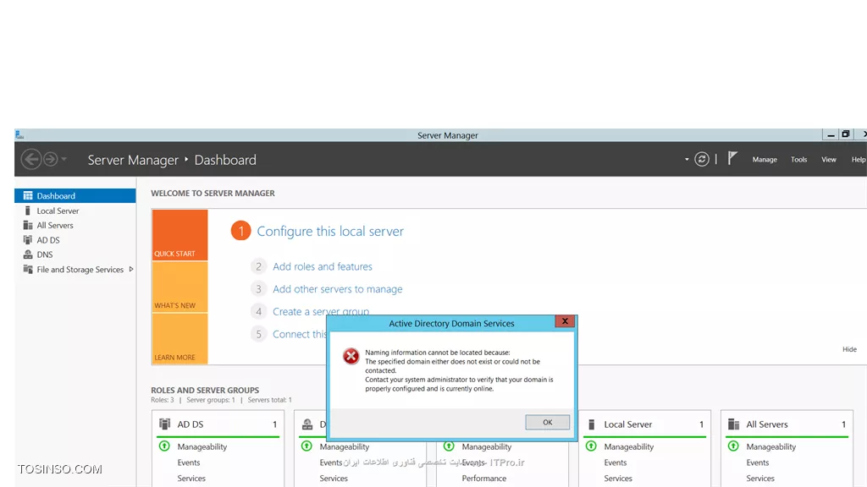The image size is (867, 487).
Task: Click the Hide link in welcome panel
Action: point(849,349)
